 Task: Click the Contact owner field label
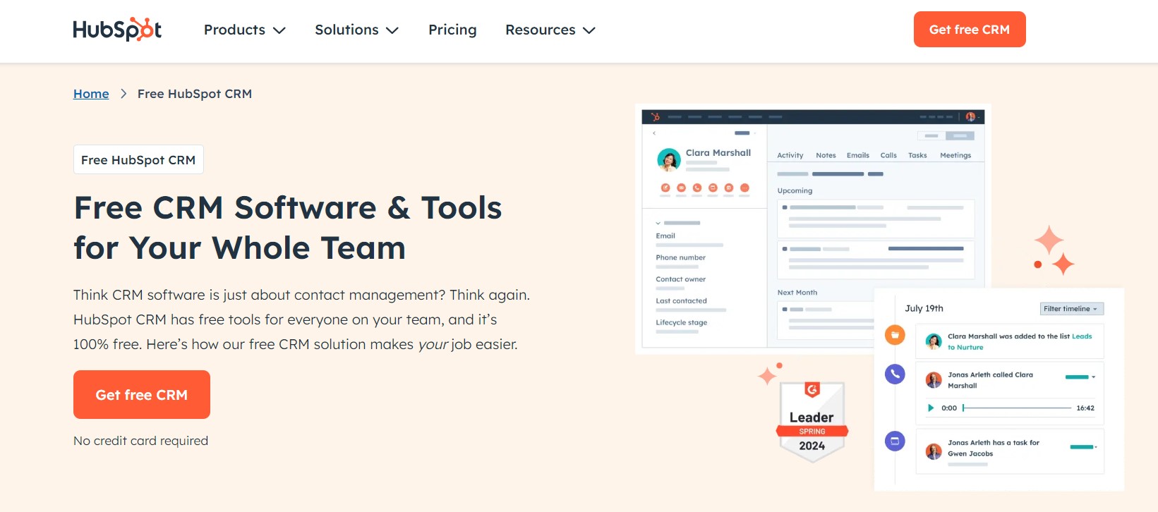tap(680, 279)
